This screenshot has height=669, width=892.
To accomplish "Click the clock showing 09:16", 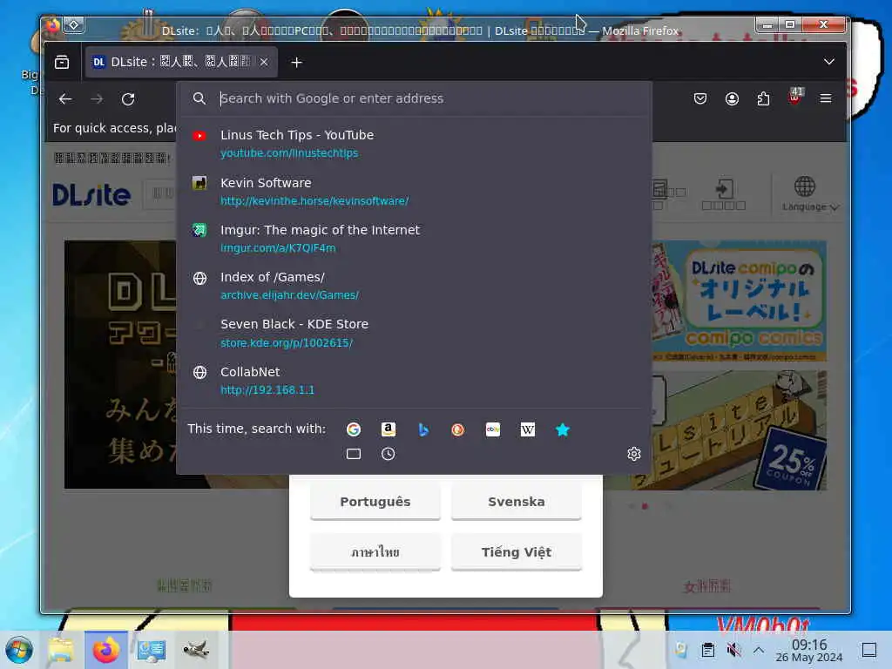I will coord(809,650).
